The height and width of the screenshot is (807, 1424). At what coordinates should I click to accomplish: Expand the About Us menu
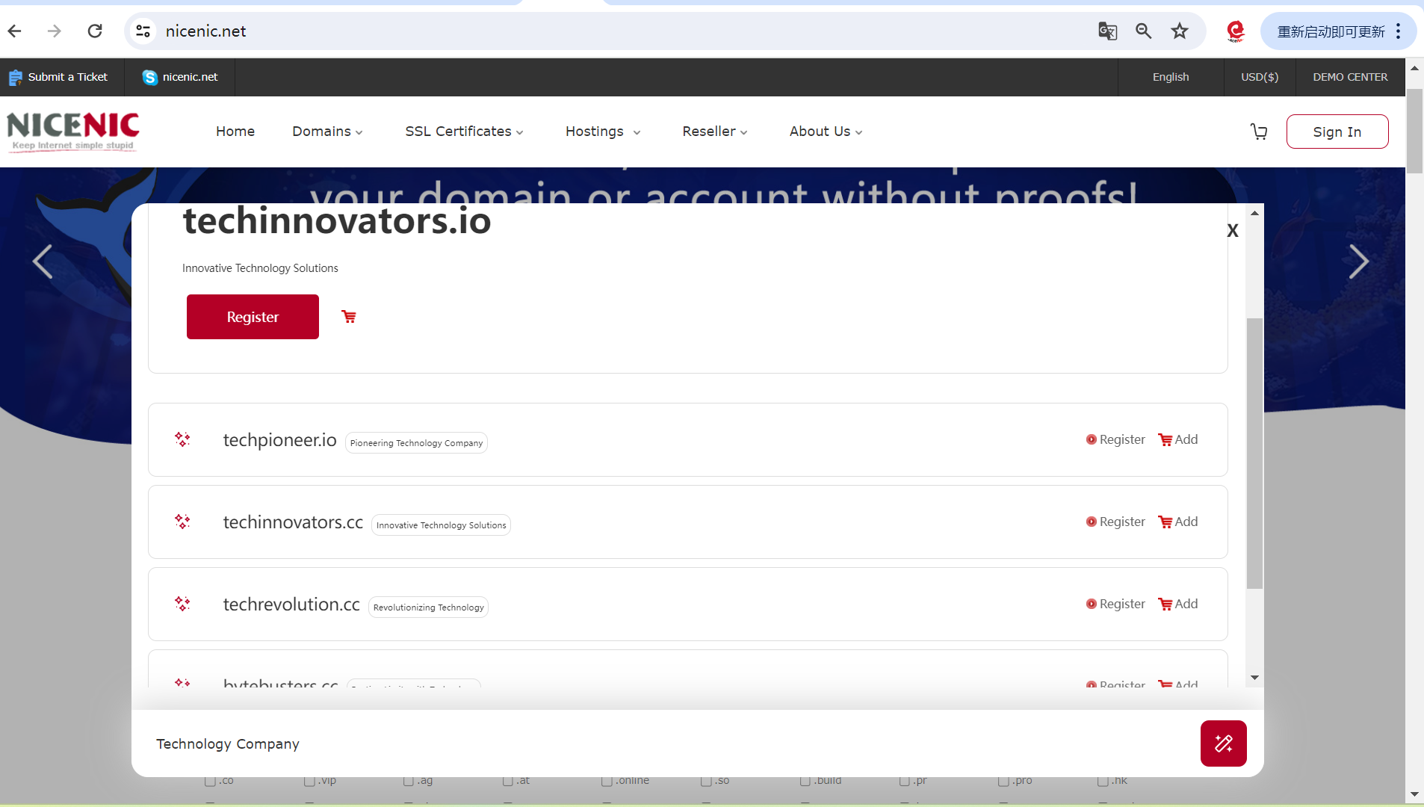(x=826, y=132)
